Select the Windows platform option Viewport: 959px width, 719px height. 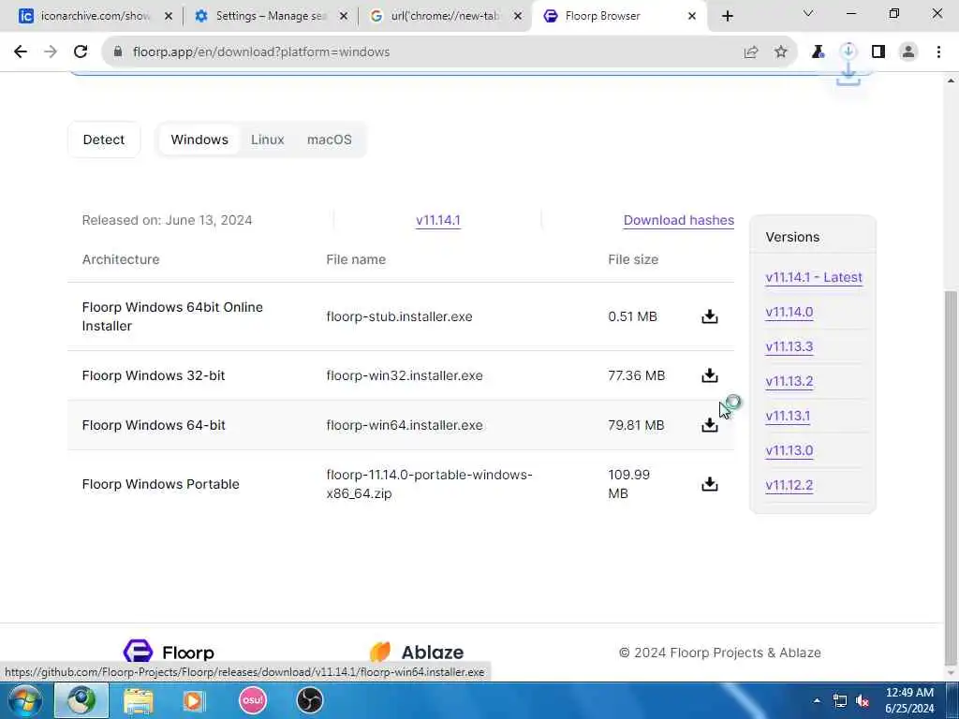point(199,139)
